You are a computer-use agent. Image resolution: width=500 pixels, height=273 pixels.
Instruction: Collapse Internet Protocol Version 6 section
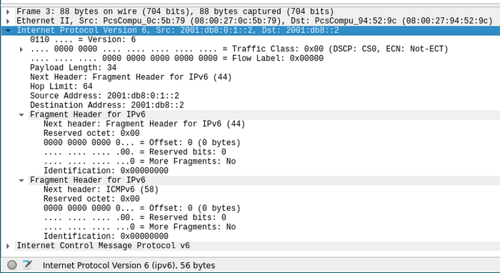tap(8, 31)
